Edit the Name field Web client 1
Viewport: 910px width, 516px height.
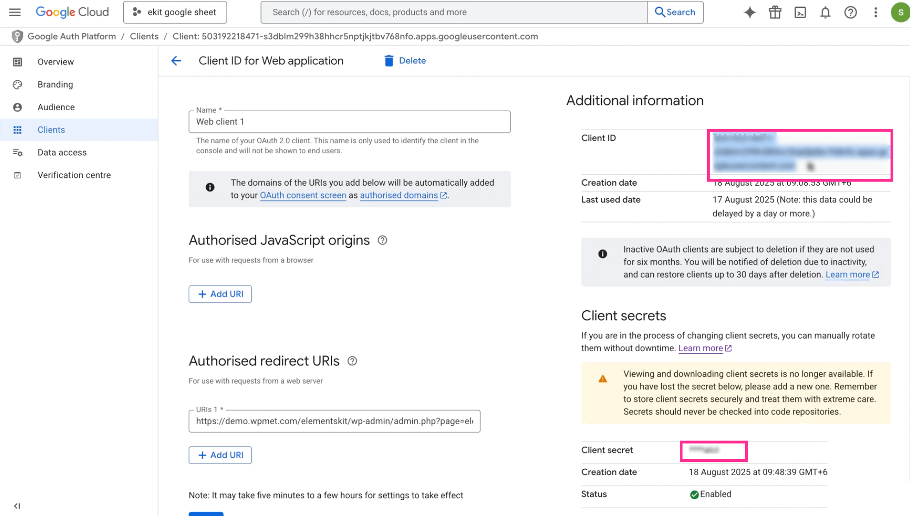point(349,122)
